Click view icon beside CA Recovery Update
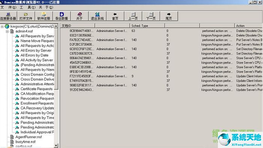263x148 pixels. (17, 108)
